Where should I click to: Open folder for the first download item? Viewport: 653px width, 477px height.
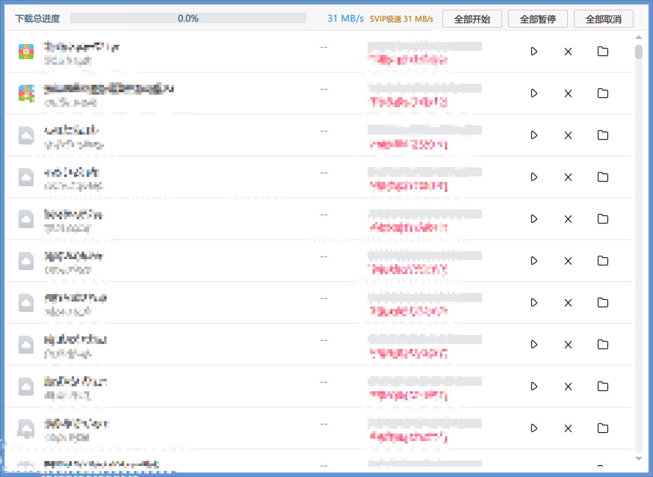click(603, 51)
